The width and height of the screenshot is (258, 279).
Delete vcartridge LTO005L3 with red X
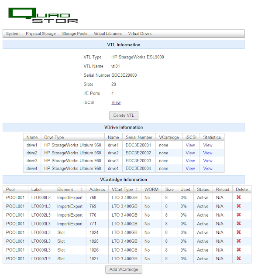pos(239,241)
